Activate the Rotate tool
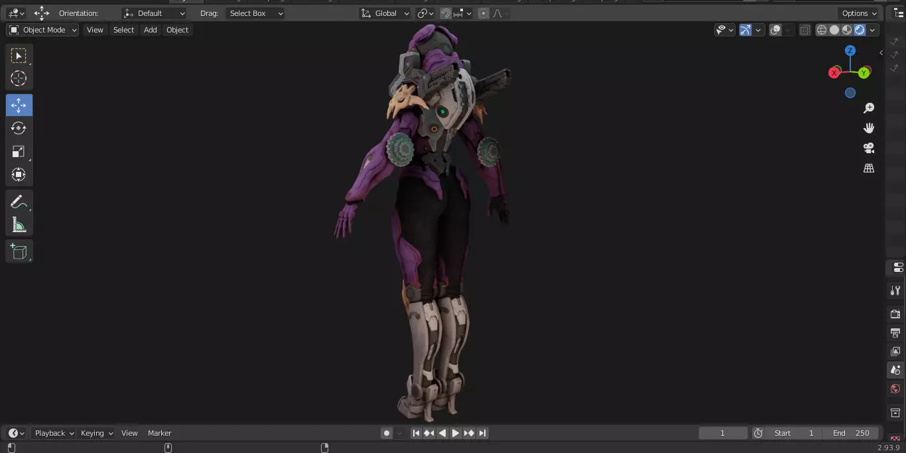906x453 pixels. pyautogui.click(x=19, y=128)
